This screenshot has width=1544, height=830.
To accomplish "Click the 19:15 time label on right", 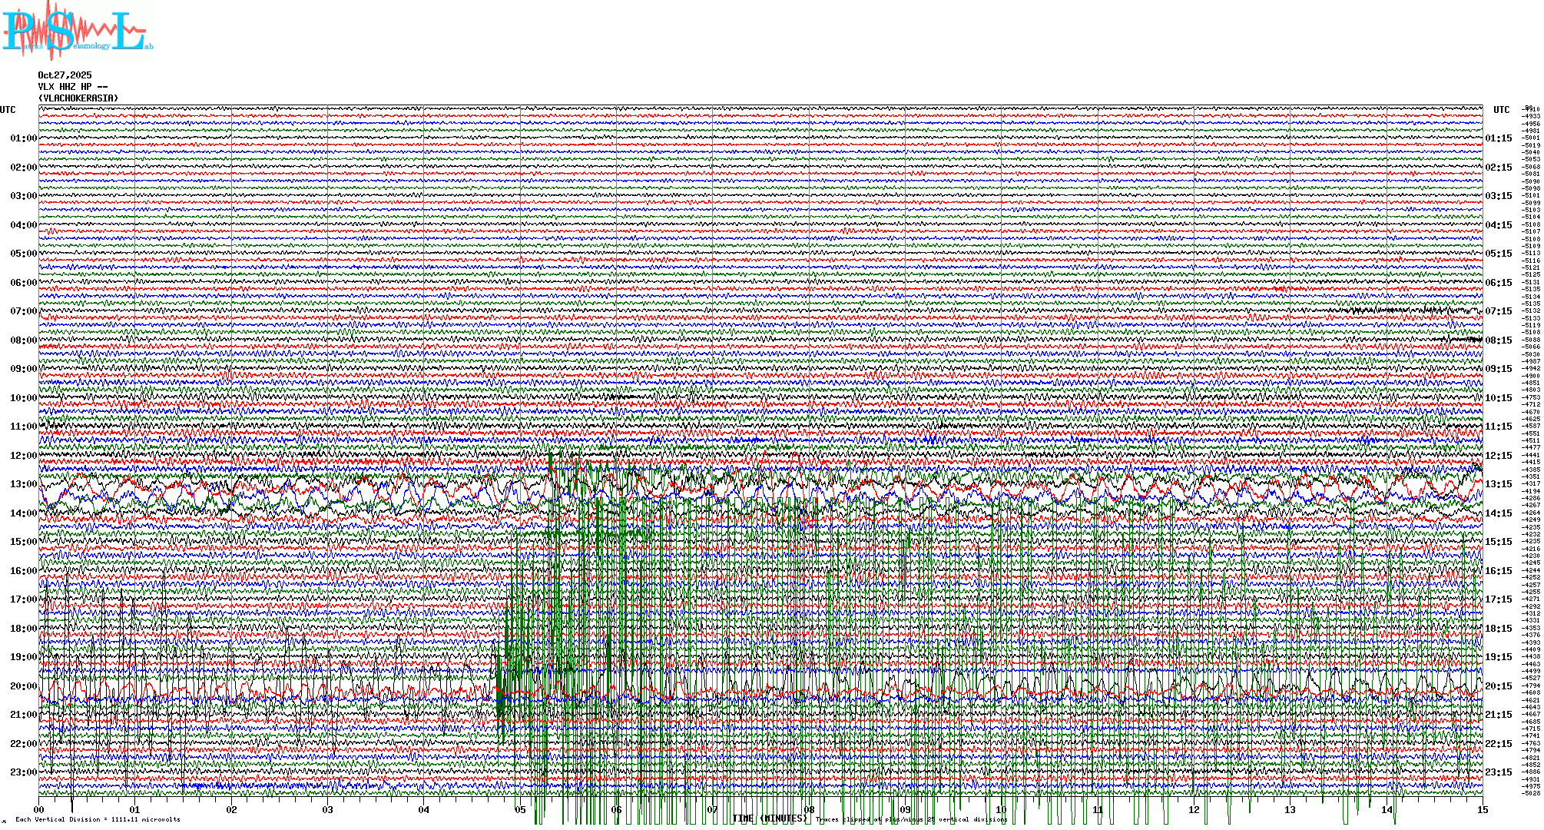I will click(1498, 657).
